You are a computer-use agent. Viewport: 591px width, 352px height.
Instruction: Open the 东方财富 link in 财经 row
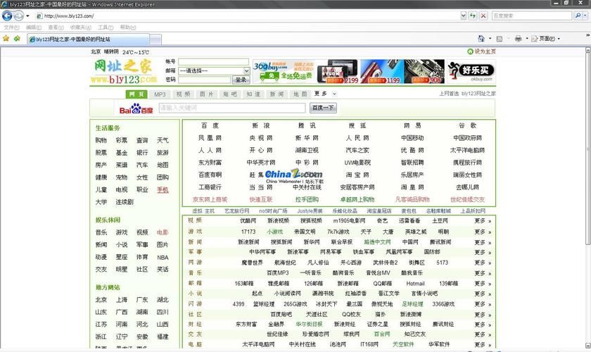pyautogui.click(x=246, y=324)
